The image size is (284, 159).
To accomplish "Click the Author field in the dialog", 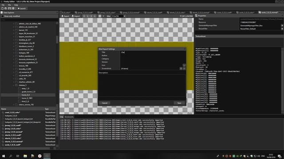I will [x=153, y=56].
